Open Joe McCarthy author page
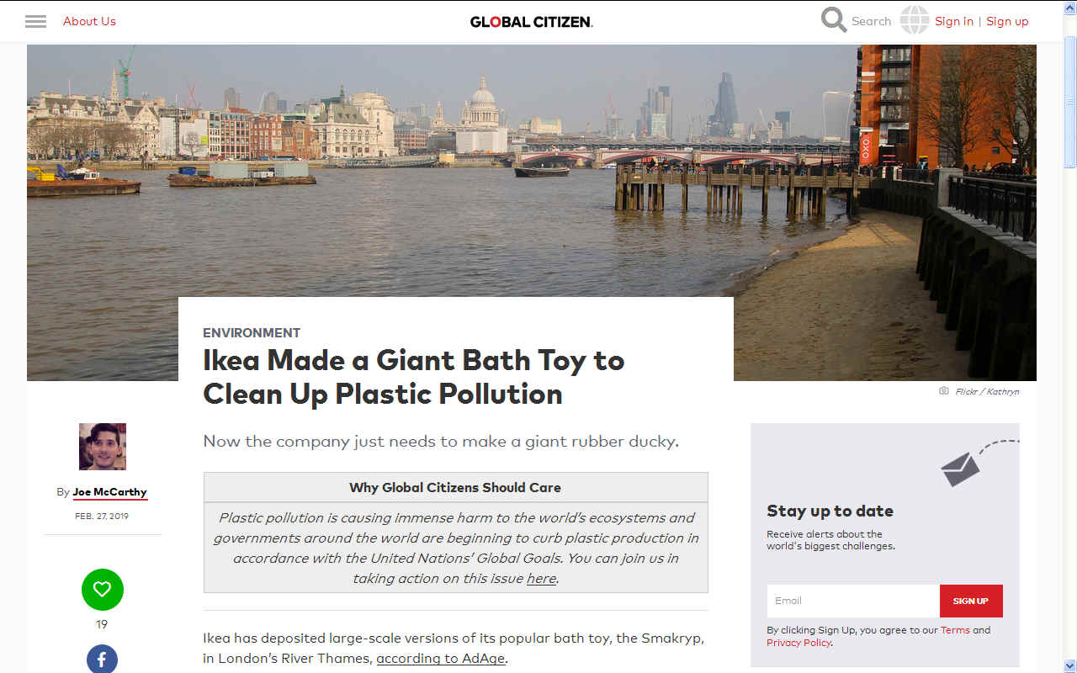This screenshot has height=673, width=1077. pos(109,492)
